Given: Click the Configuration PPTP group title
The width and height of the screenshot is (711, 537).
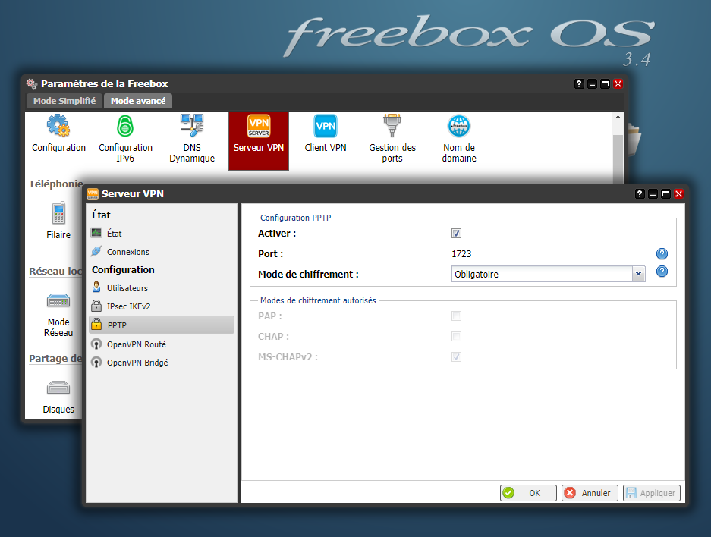Looking at the screenshot, I should (296, 218).
